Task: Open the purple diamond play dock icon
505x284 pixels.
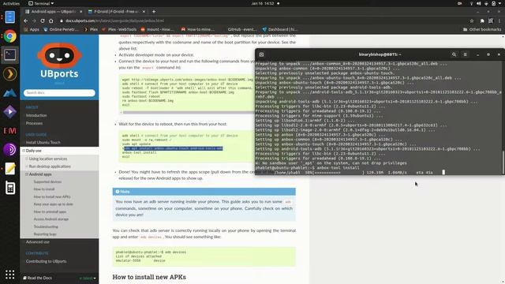Action: 10,112
